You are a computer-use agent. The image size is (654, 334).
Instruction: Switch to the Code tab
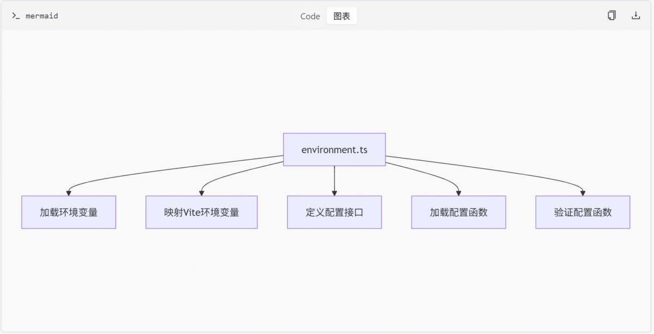tap(310, 16)
